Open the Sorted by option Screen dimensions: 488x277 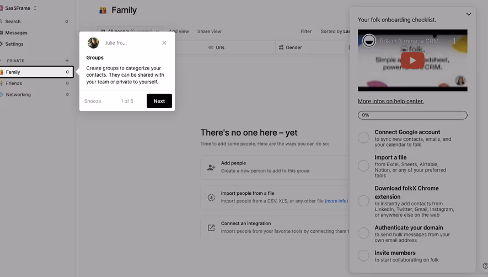(335, 31)
